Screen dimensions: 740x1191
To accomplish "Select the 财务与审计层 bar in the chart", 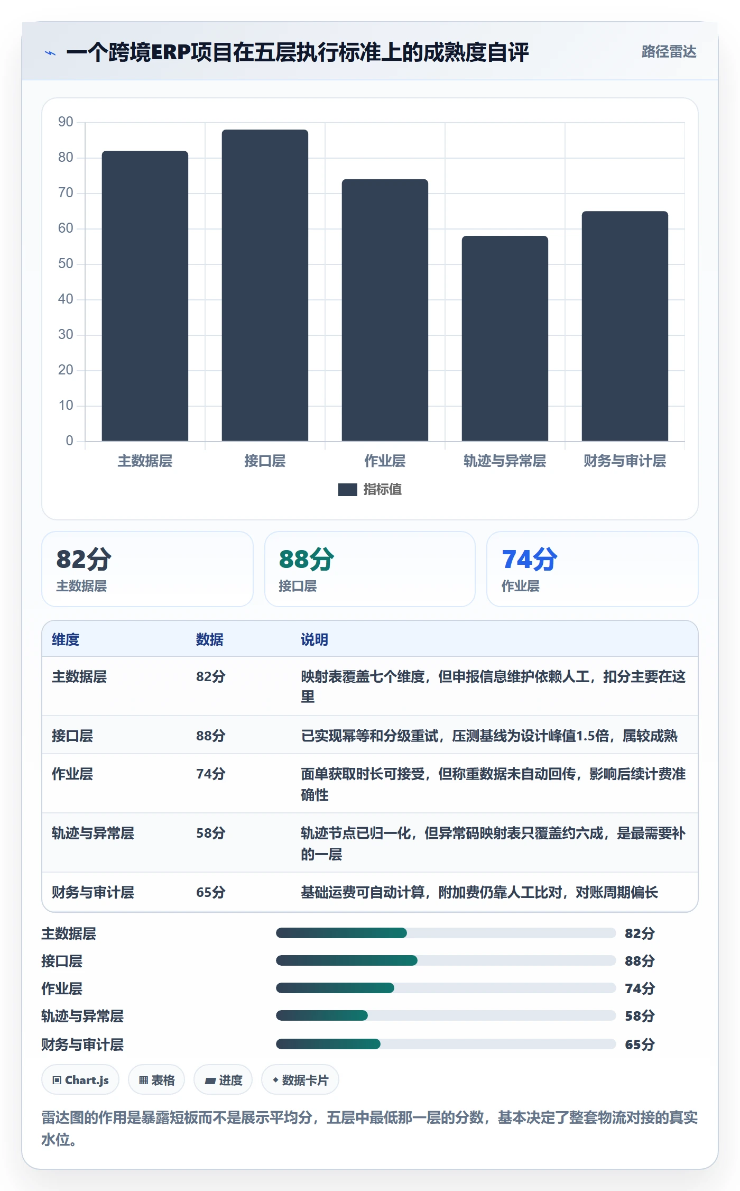I will (x=625, y=326).
